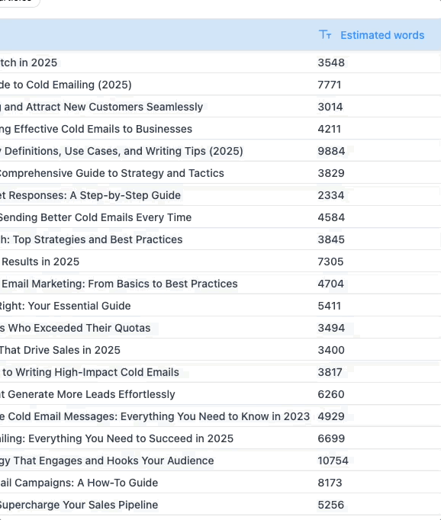Click the text-type icon beside Estimated words
The height and width of the screenshot is (520, 441).
(325, 35)
